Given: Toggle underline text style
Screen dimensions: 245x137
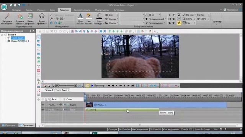Looking at the screenshot, I should [170, 15].
